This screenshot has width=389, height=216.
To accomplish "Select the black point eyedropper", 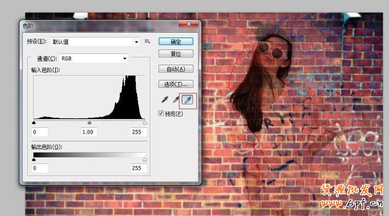I will click(164, 99).
